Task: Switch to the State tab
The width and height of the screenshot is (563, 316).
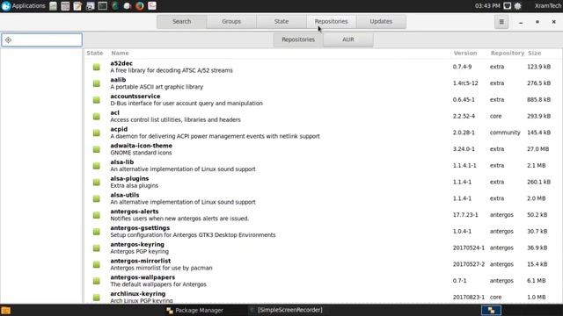Action: [281, 21]
